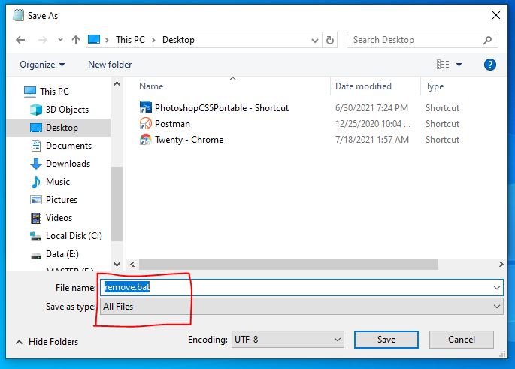Click the PC icon in the address bar
Image resolution: width=515 pixels, height=369 pixels.
coord(94,40)
